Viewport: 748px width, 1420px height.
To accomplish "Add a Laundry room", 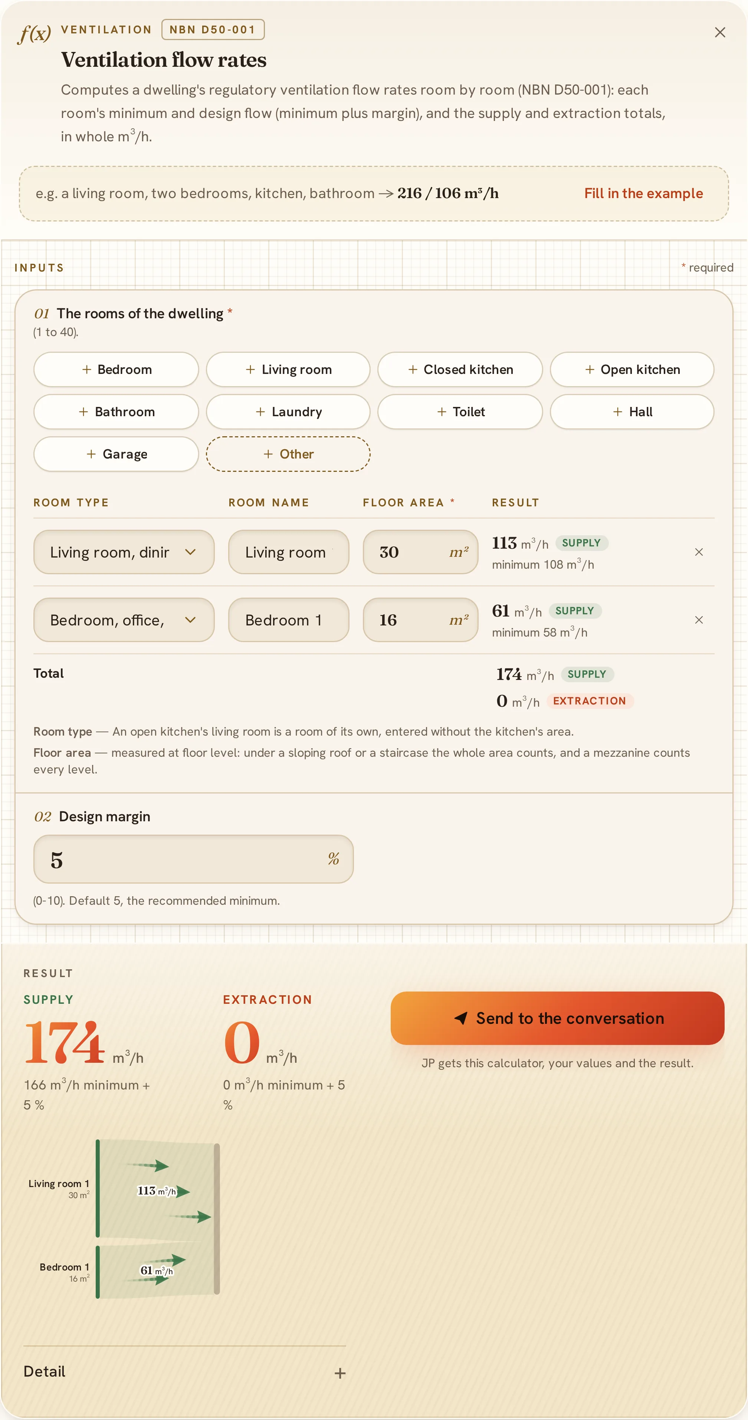I will coord(288,412).
